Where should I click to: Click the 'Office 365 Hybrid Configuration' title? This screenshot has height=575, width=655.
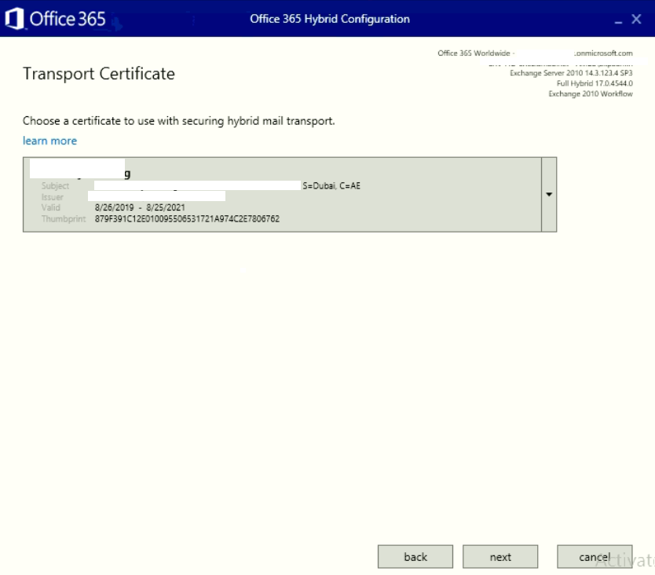[330, 19]
